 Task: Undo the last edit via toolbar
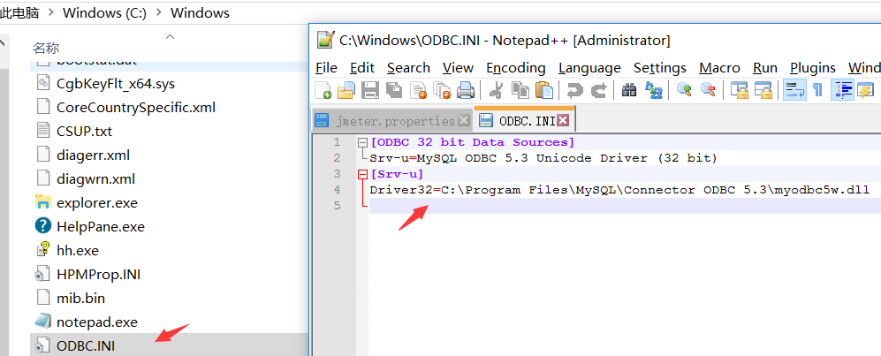click(x=574, y=89)
